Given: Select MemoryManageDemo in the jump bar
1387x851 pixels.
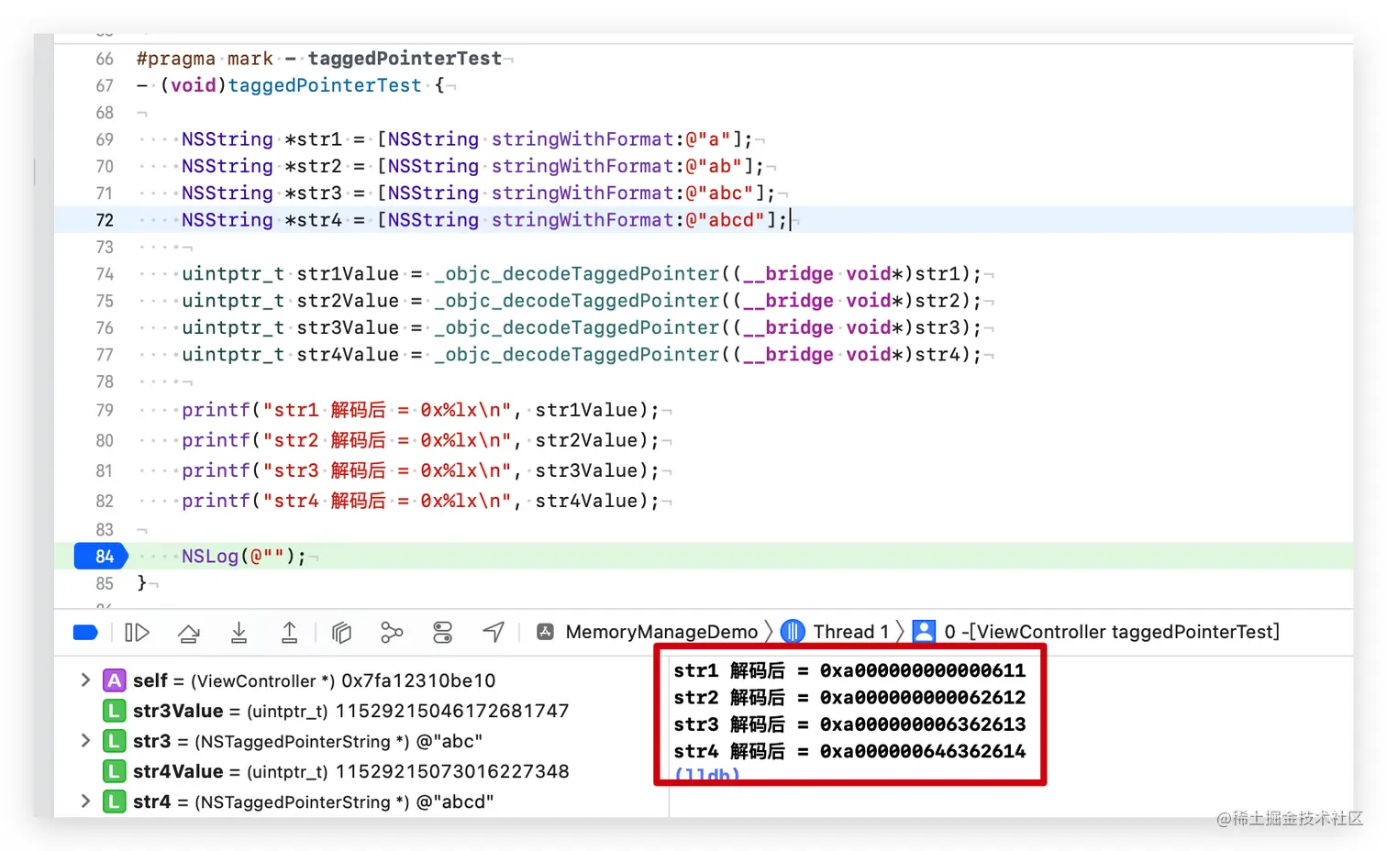Looking at the screenshot, I should [x=660, y=632].
